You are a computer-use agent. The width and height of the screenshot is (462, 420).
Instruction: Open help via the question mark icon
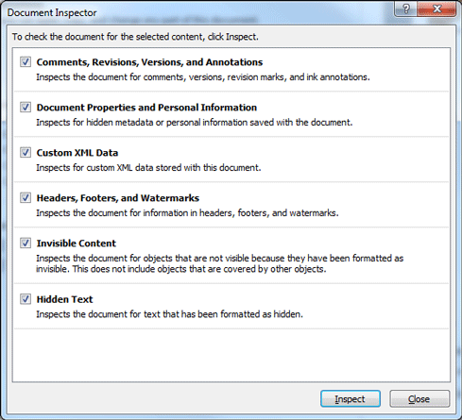pyautogui.click(x=405, y=8)
